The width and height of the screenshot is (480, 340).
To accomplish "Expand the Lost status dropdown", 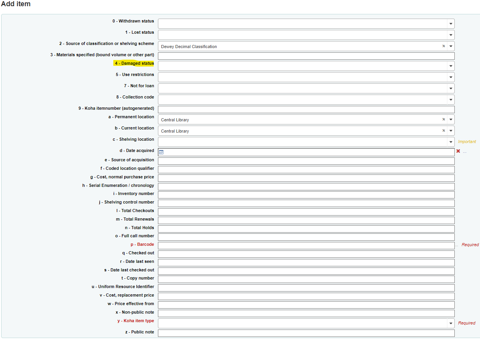I will point(451,35).
